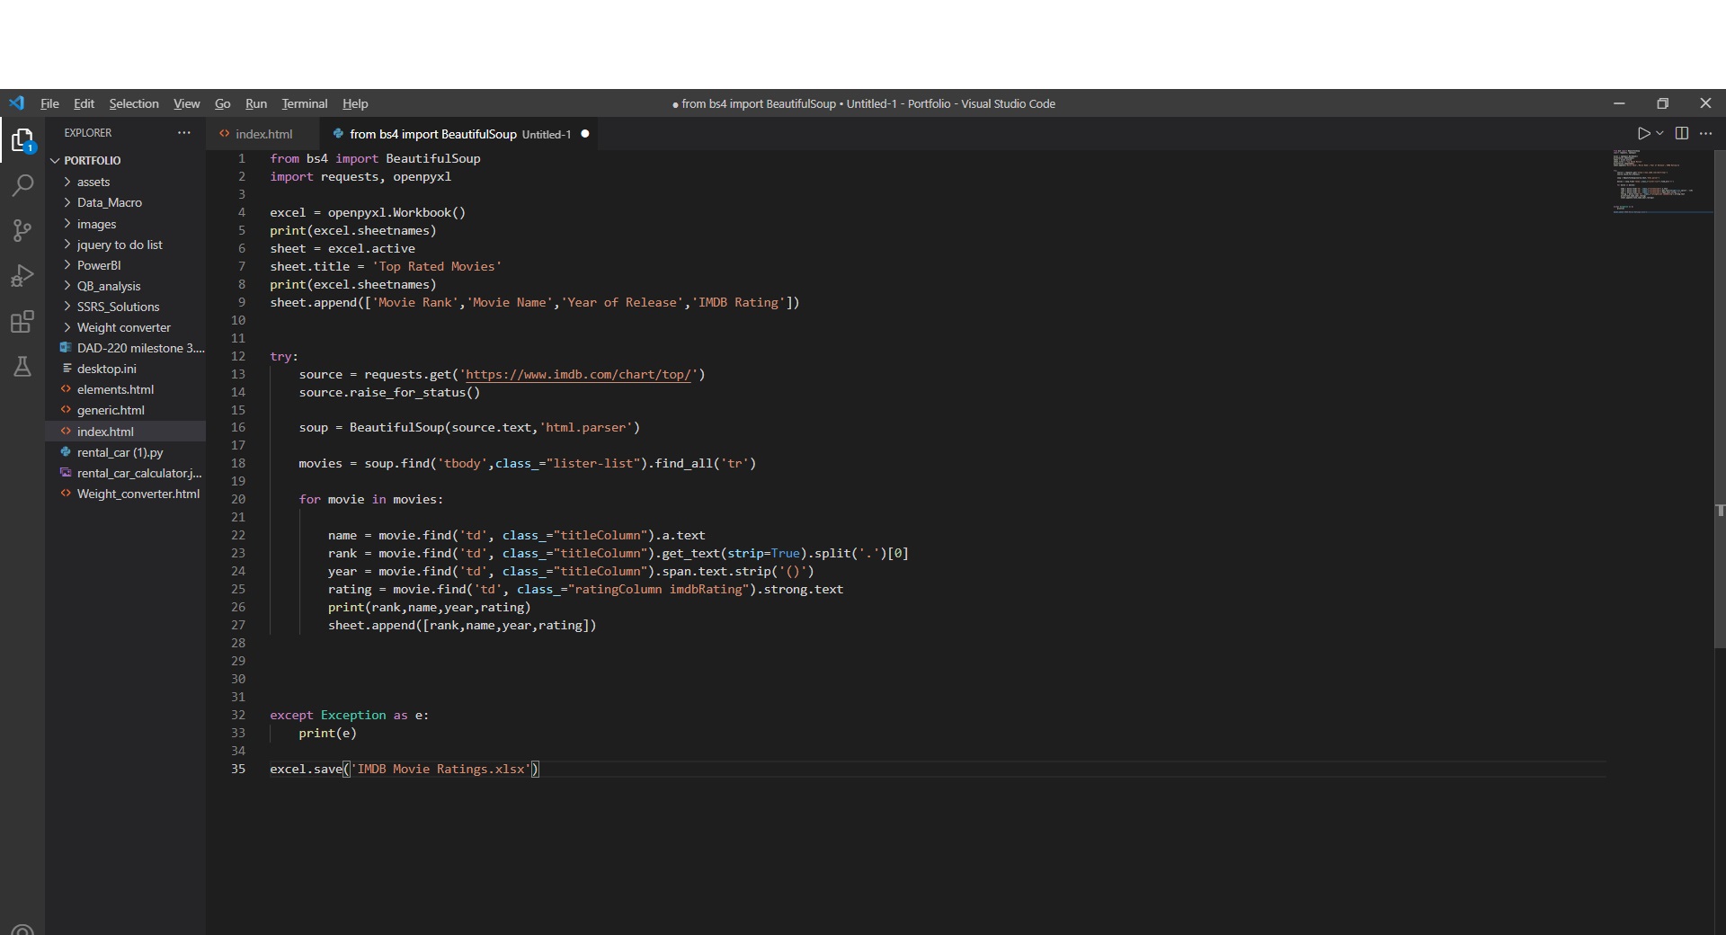1726x935 pixels.
Task: Click the VS Code logo icon
Action: 17,103
